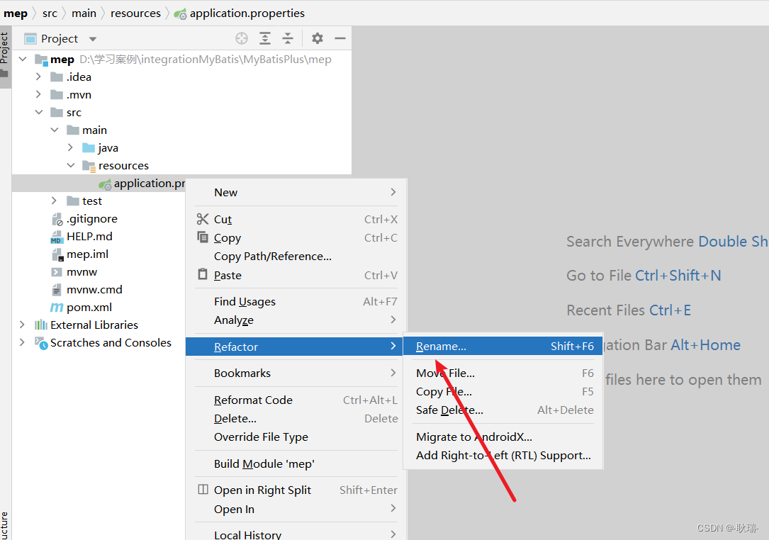Click the application.properties Spring leaf icon in tree
Viewport: 769px width, 540px height.
pyautogui.click(x=105, y=184)
